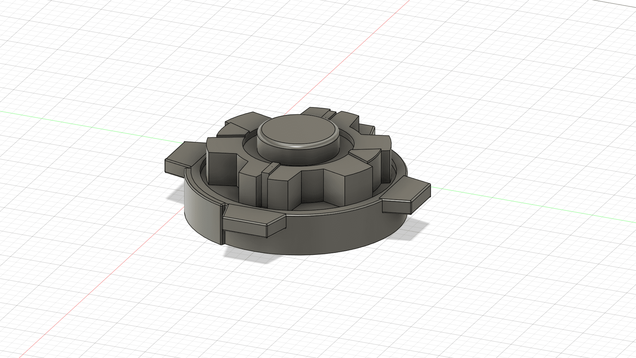Image resolution: width=636 pixels, height=358 pixels.
Task: Select the front-left protruding tab on base ring
Action: click(254, 220)
